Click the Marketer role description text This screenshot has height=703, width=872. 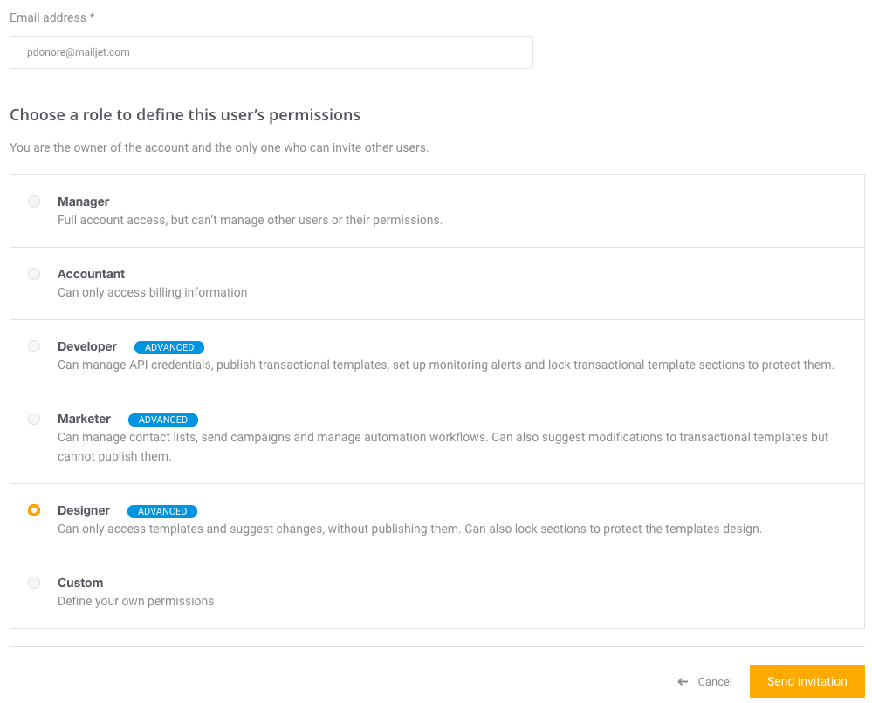tap(443, 447)
